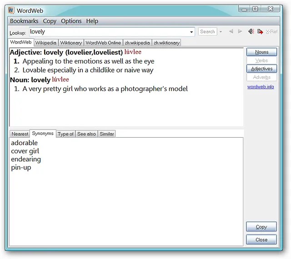Select synonym 'pin-up'
Screen dimensions: 291x259
(21, 167)
